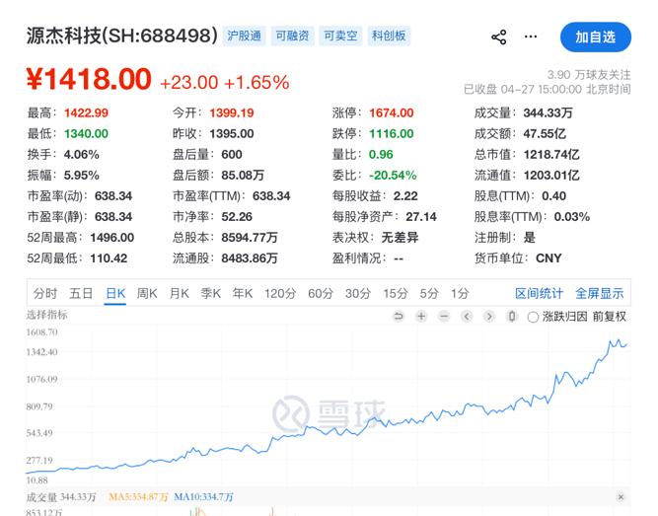Zoom in chart with plus icon
The height and width of the screenshot is (516, 658).
pos(421,317)
